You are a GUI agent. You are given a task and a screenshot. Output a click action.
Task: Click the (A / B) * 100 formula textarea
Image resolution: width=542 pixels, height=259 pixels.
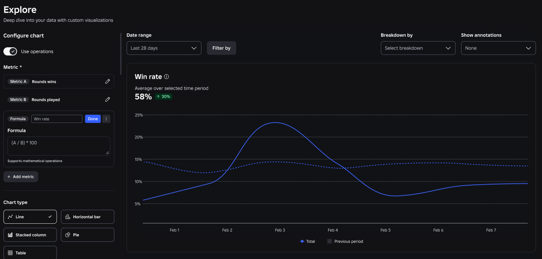[59, 146]
